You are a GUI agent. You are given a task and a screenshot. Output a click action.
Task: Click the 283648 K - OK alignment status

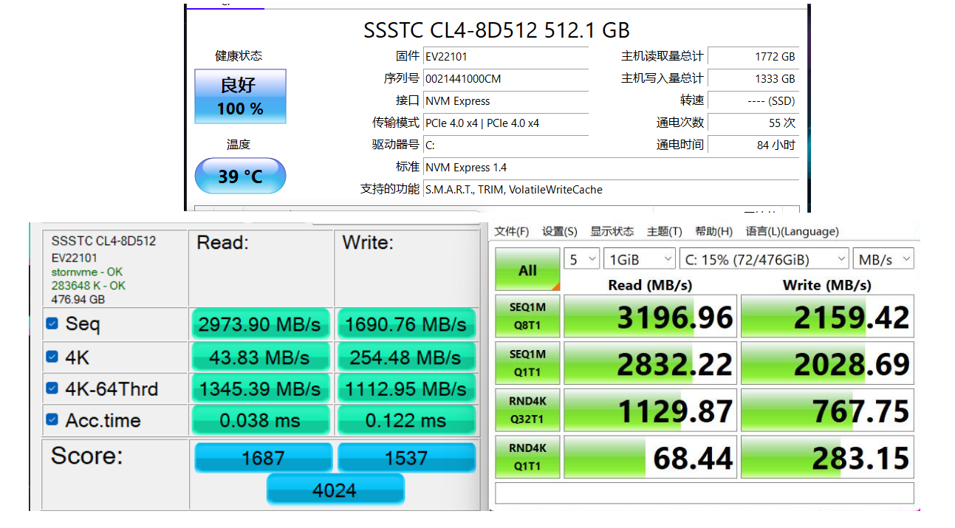point(88,285)
